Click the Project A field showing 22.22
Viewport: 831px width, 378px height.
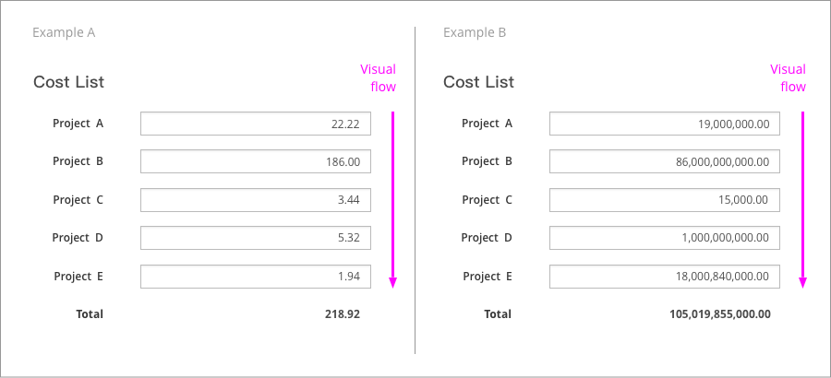click(256, 124)
